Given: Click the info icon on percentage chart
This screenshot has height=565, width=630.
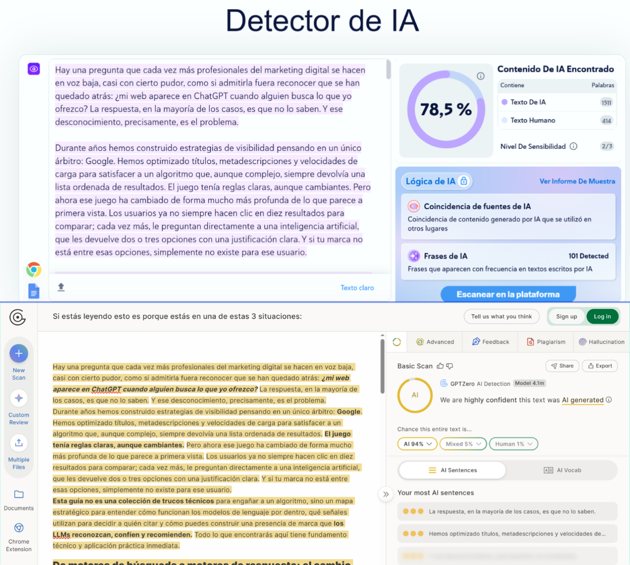Looking at the screenshot, I should pos(481,76).
